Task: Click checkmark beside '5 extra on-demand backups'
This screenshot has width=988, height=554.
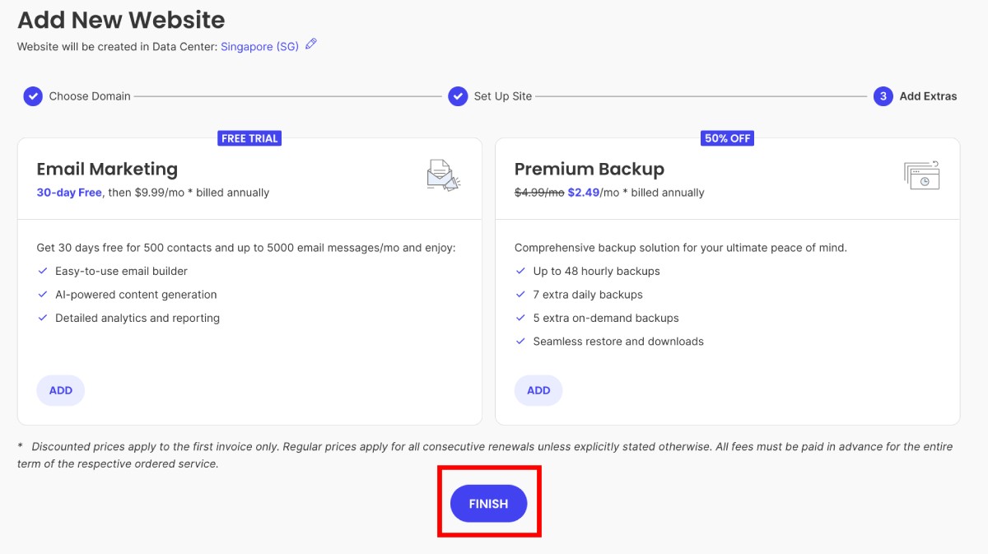Action: [x=520, y=318]
